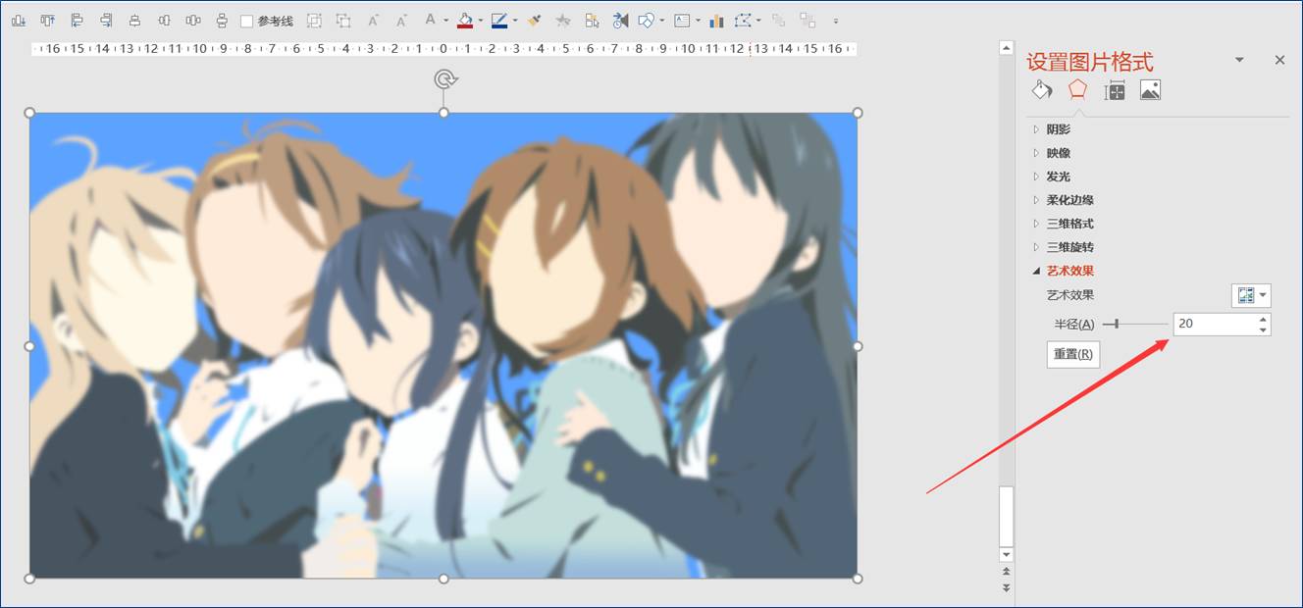Click the video camera insert icon

[x=620, y=21]
